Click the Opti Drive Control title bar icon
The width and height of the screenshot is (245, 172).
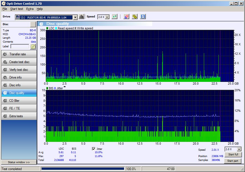pos(4,3)
